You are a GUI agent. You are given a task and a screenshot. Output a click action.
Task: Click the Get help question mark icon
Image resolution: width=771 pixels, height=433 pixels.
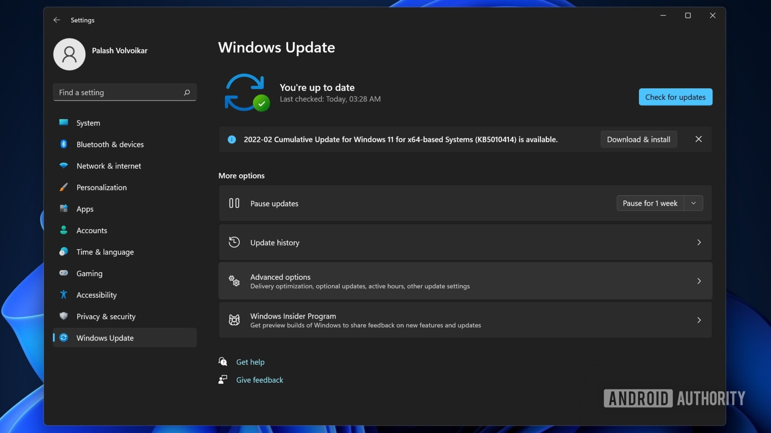pos(222,361)
